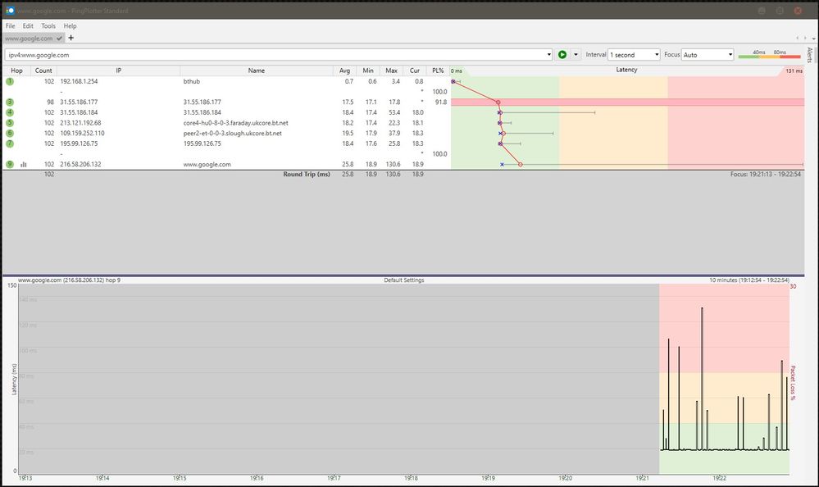Switch to the www.google.com tab
This screenshot has width=819, height=487.
(x=29, y=38)
